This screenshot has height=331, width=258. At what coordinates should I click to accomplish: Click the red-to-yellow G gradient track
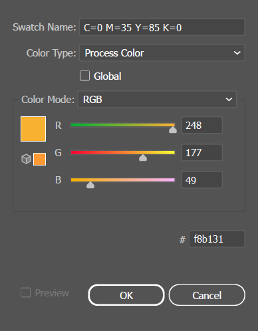click(x=122, y=152)
